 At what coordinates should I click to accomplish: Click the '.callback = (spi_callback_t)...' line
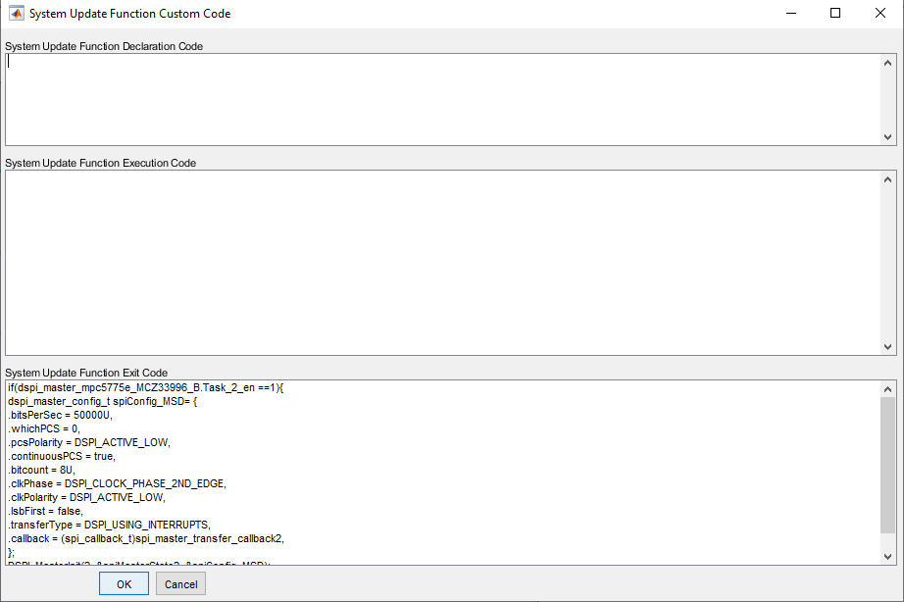pos(146,539)
